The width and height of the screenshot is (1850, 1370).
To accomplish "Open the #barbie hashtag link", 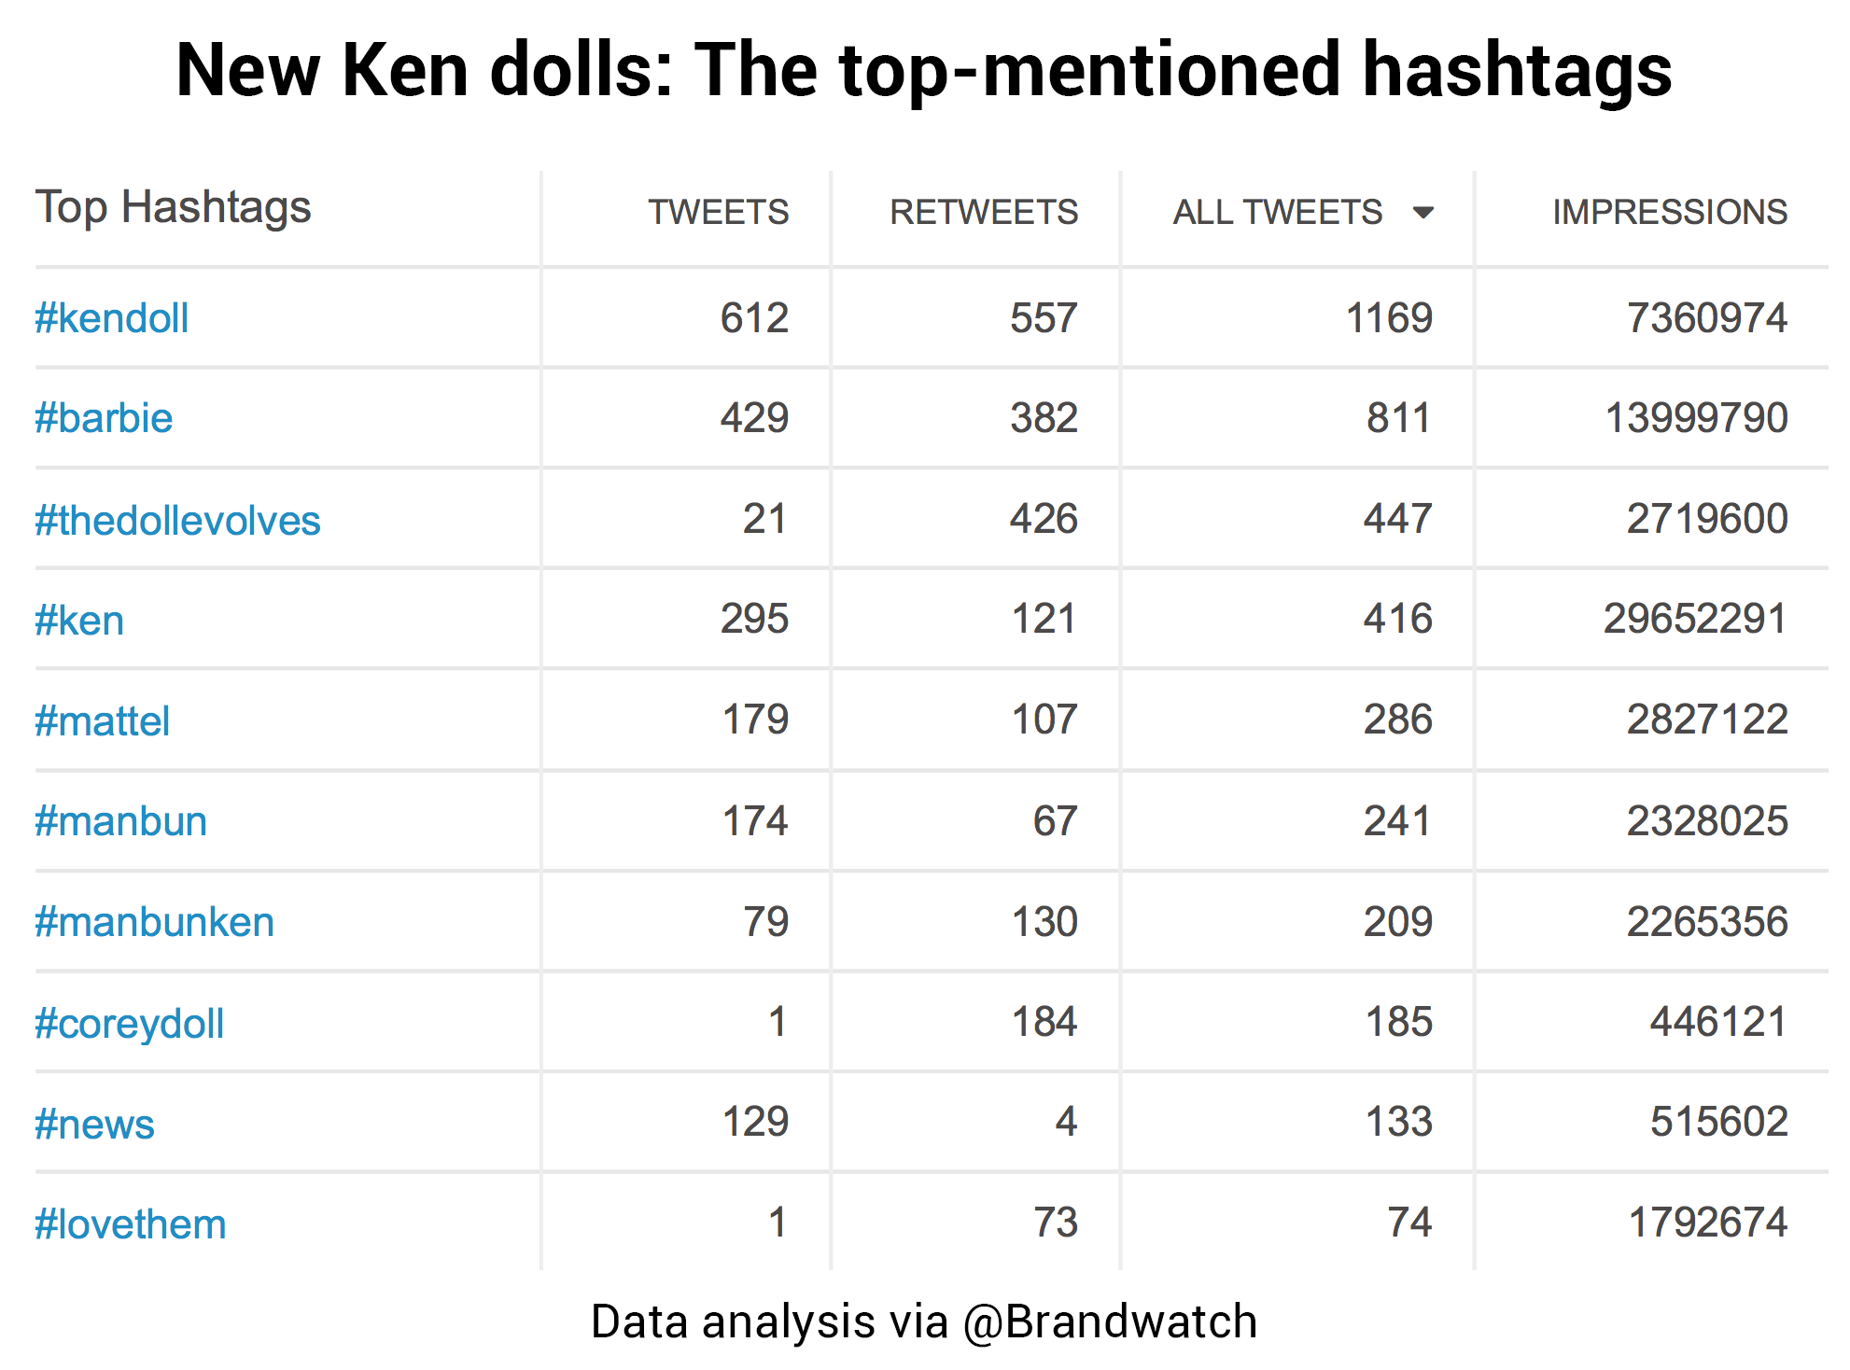I will 104,418.
